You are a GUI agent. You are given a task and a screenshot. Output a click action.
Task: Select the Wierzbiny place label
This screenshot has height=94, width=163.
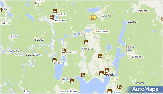(x=79, y=34)
